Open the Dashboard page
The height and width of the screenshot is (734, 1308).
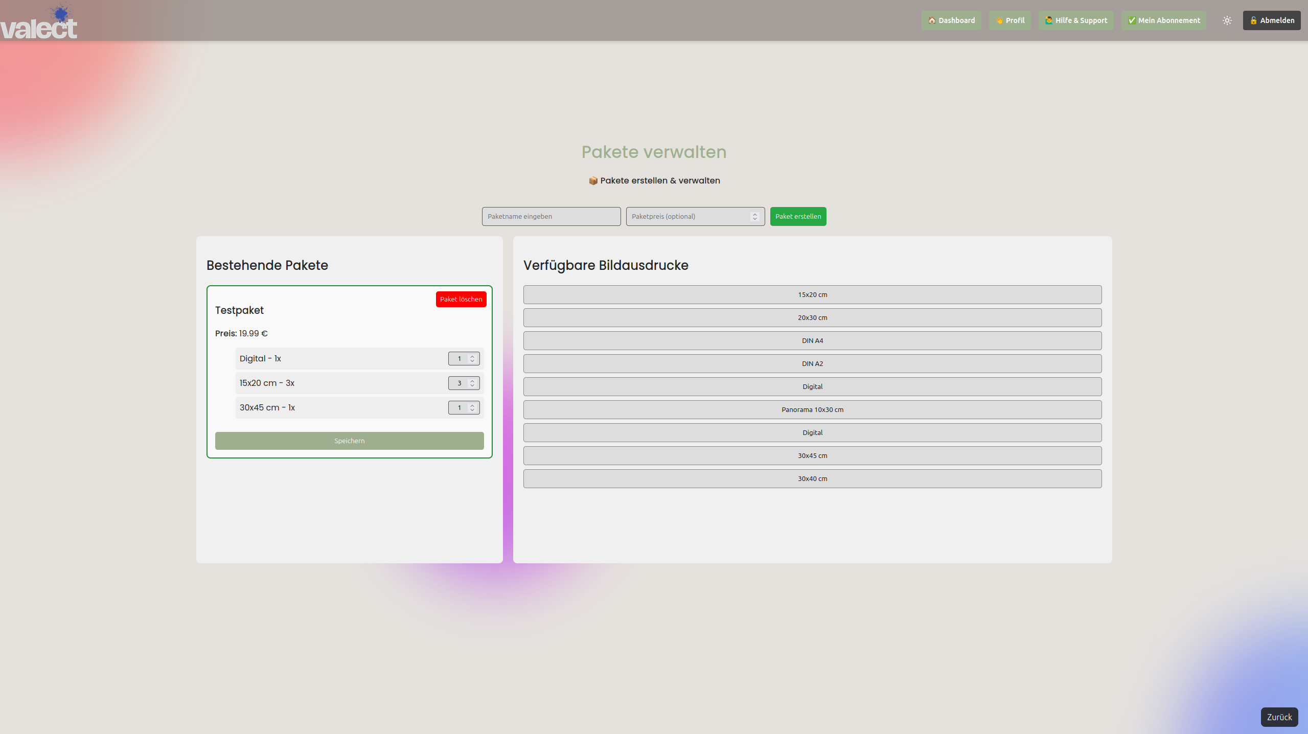[951, 20]
